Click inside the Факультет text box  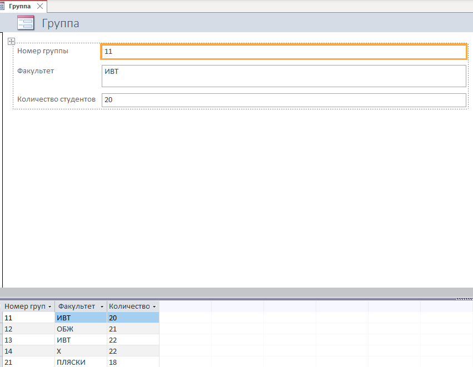284,76
